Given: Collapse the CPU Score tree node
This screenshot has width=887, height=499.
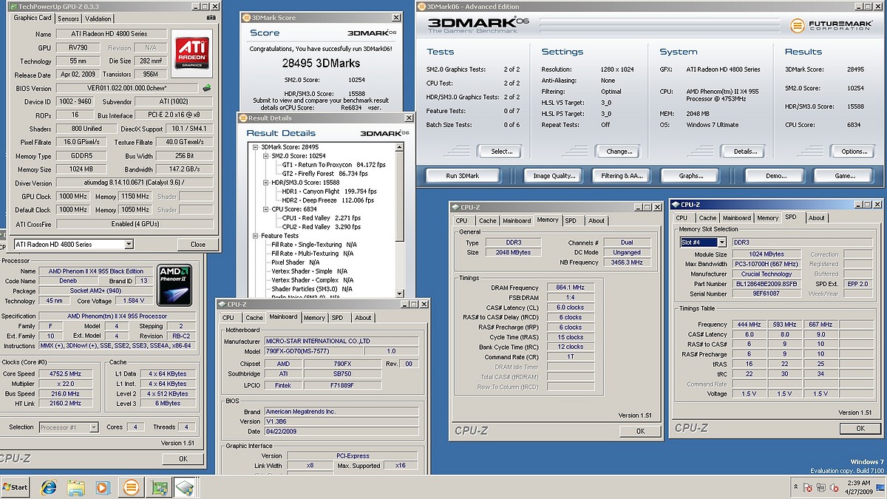Looking at the screenshot, I should click(x=265, y=209).
